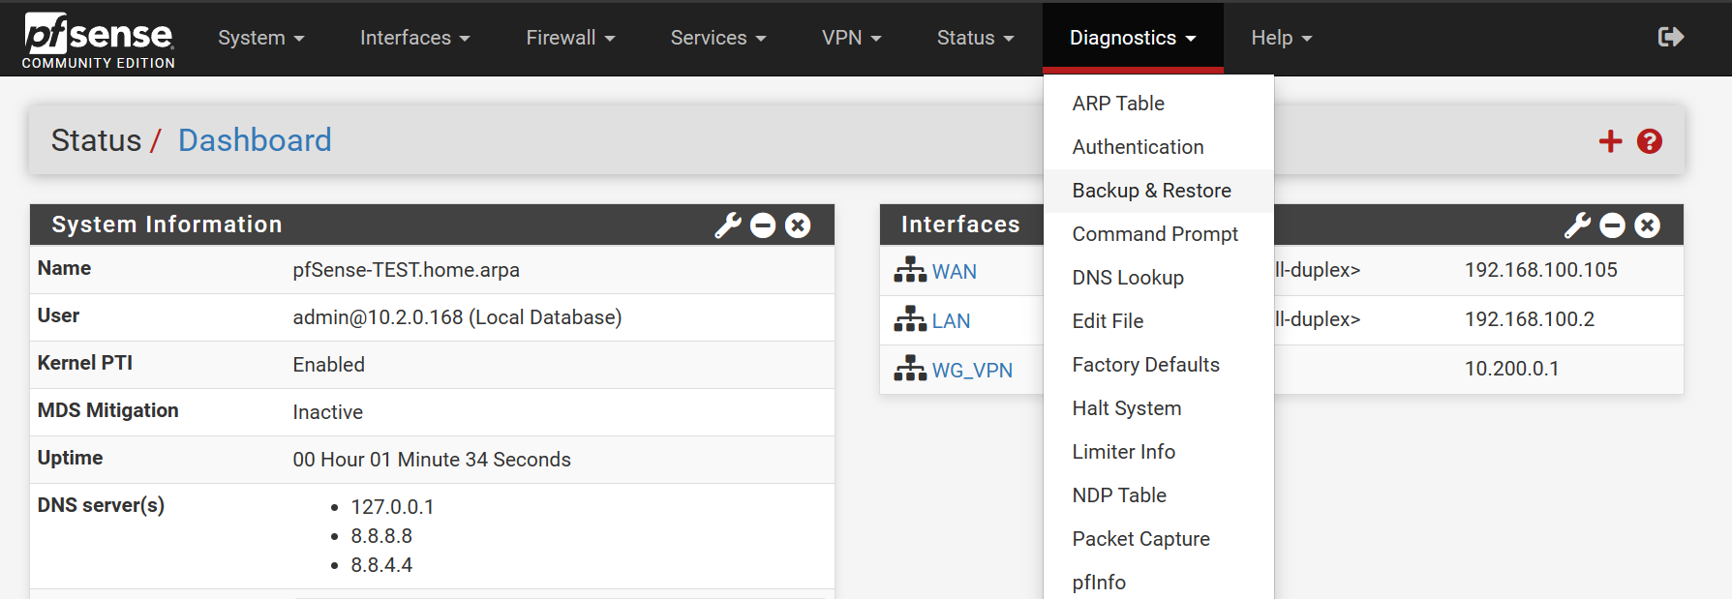
Task: Click the admin@10.2.0.168 user value
Action: coord(457,317)
